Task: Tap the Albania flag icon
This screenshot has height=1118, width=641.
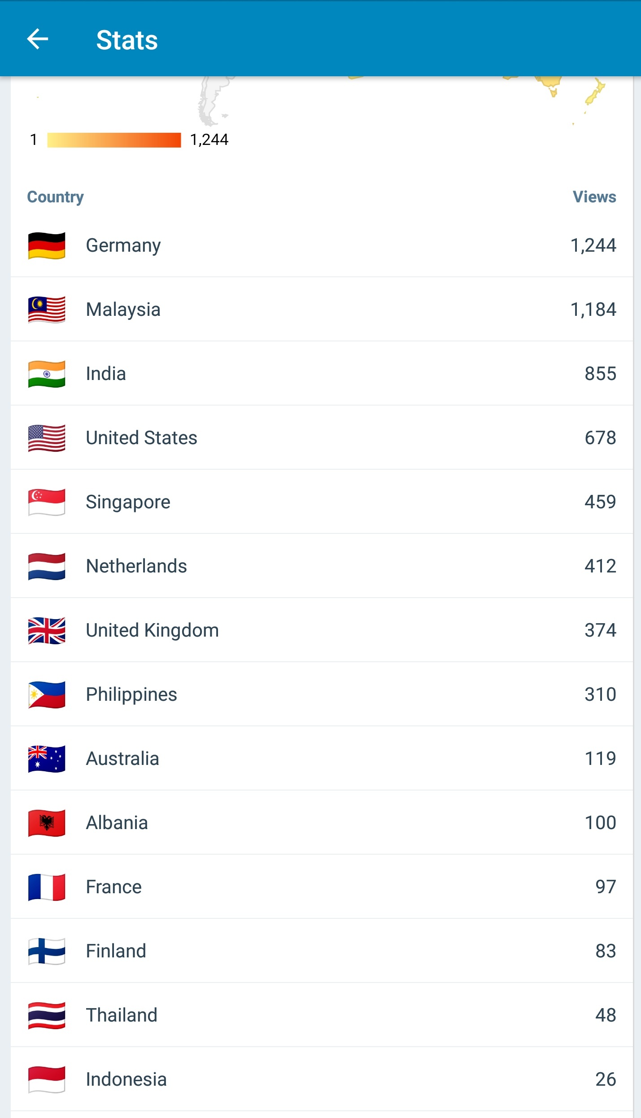Action: tap(47, 823)
